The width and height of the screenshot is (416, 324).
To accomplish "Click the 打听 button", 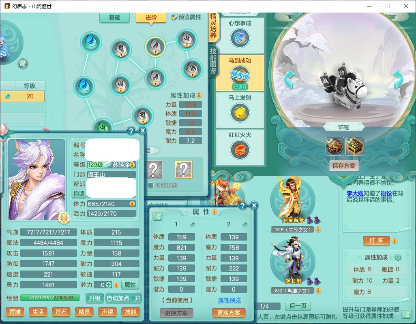I will click(x=376, y=241).
